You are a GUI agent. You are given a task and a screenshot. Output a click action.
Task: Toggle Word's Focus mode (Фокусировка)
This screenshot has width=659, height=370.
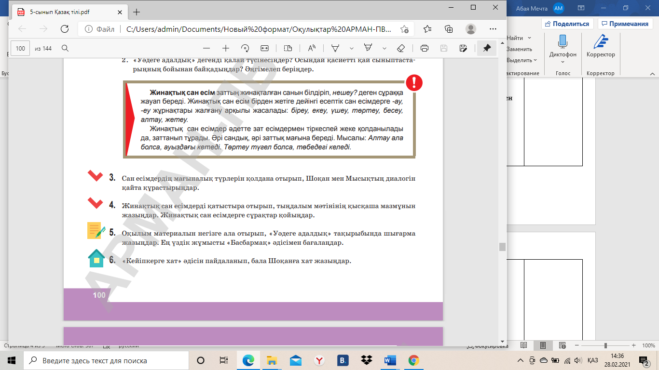488,346
